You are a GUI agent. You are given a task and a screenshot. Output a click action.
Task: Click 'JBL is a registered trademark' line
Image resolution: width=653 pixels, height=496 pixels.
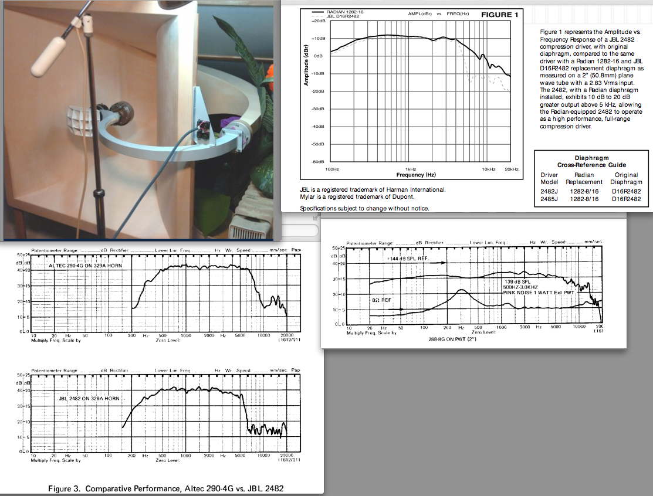(373, 190)
